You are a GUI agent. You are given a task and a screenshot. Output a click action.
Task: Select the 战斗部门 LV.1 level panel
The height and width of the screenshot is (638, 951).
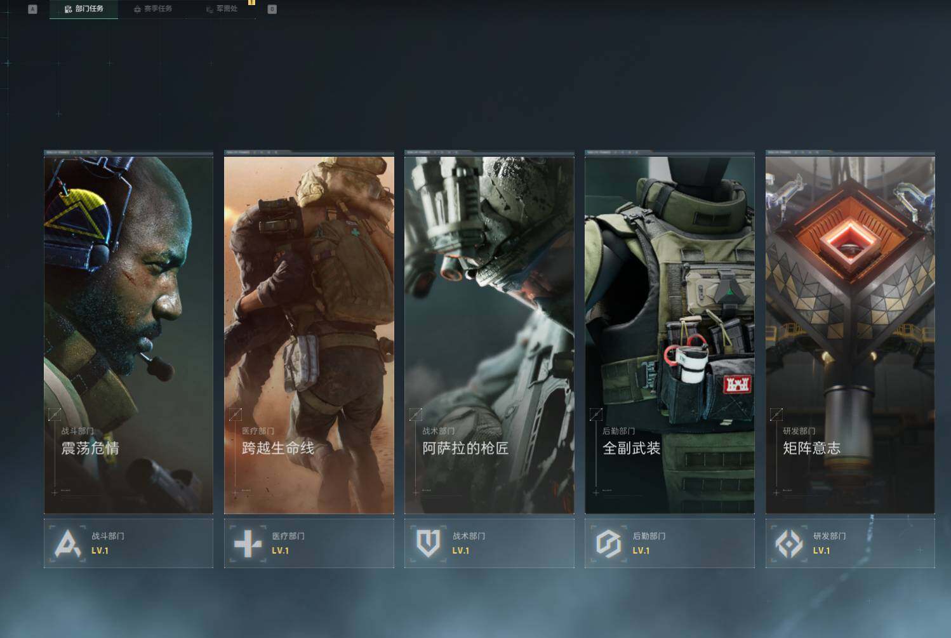(x=128, y=543)
